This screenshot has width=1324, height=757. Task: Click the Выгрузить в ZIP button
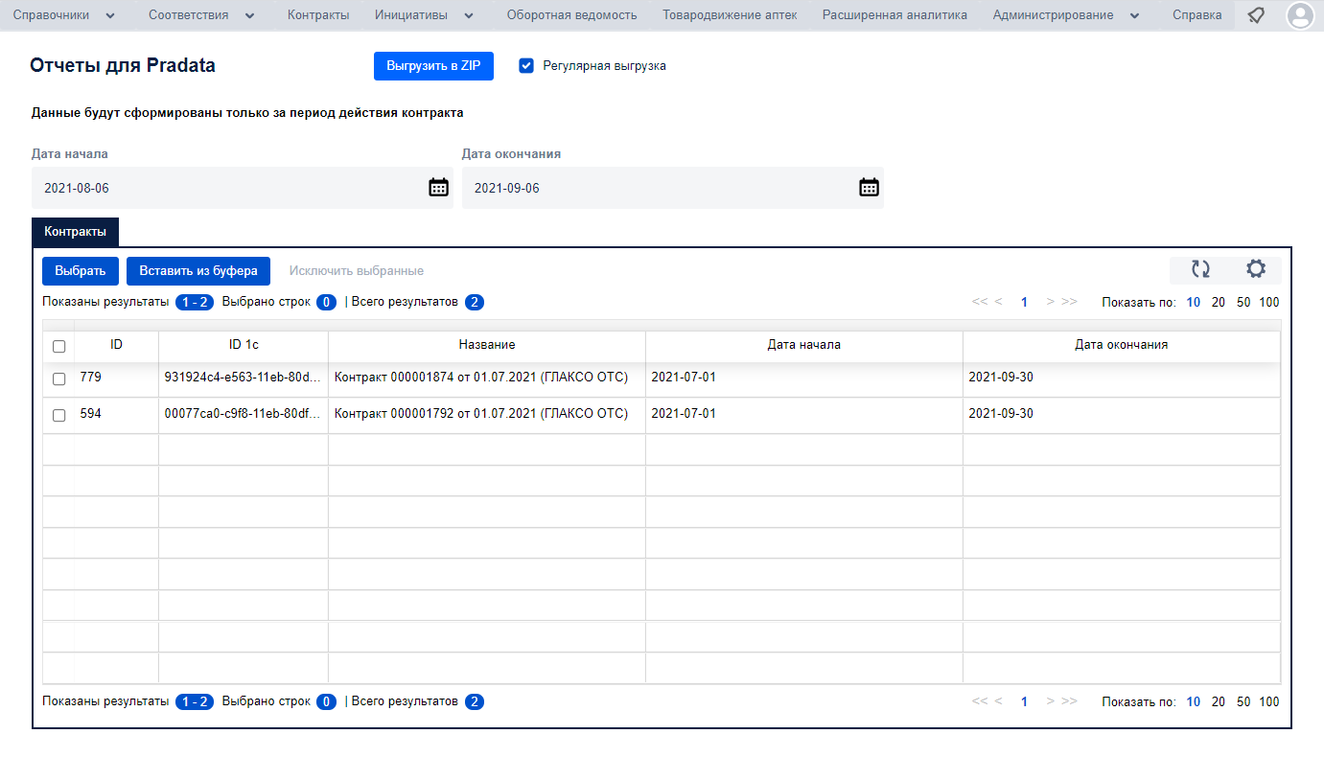pos(433,66)
